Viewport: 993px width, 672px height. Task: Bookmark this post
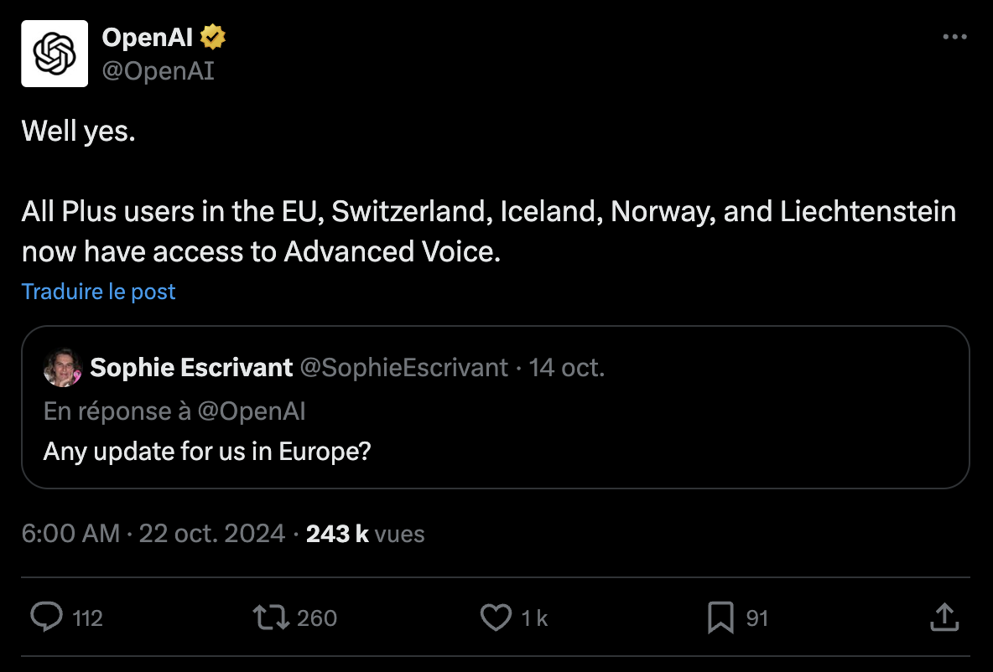[720, 618]
